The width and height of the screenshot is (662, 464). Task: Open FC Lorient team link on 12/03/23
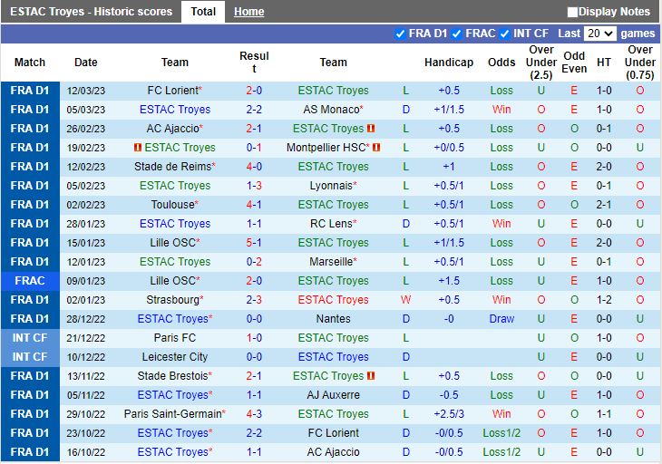point(173,91)
